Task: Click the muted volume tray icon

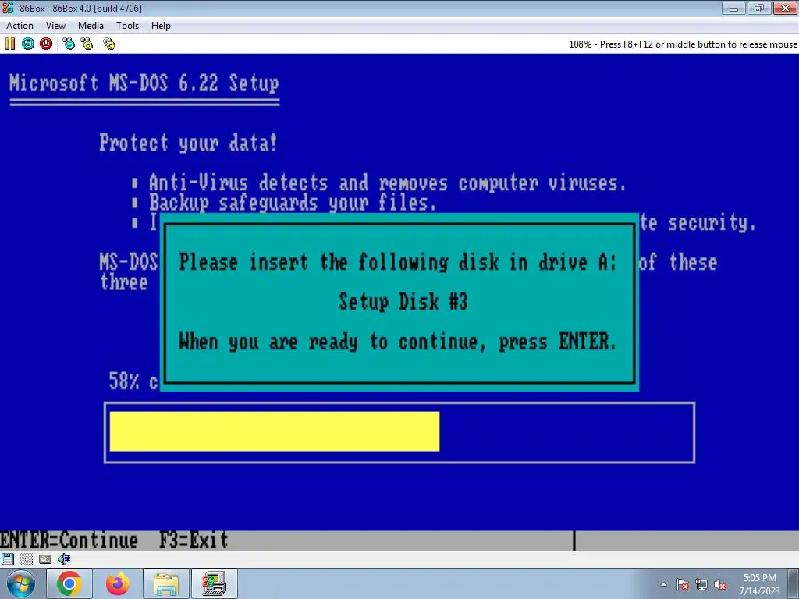Action: click(x=720, y=584)
